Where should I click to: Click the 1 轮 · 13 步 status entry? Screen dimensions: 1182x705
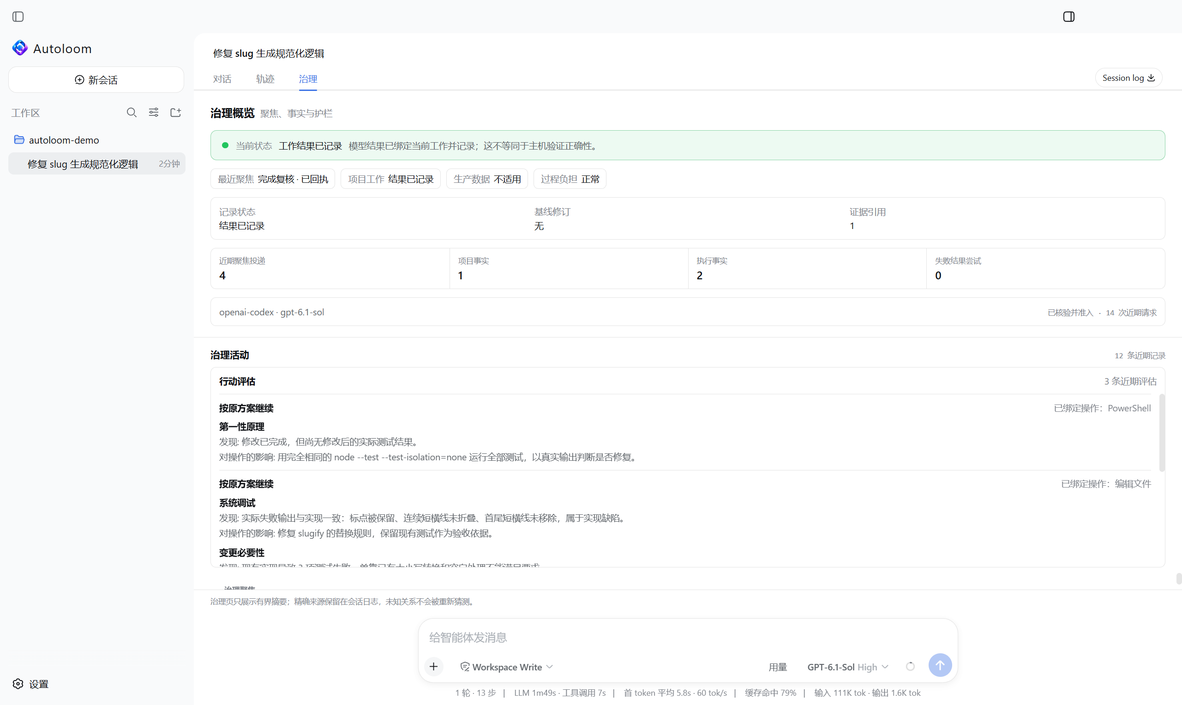pos(475,693)
